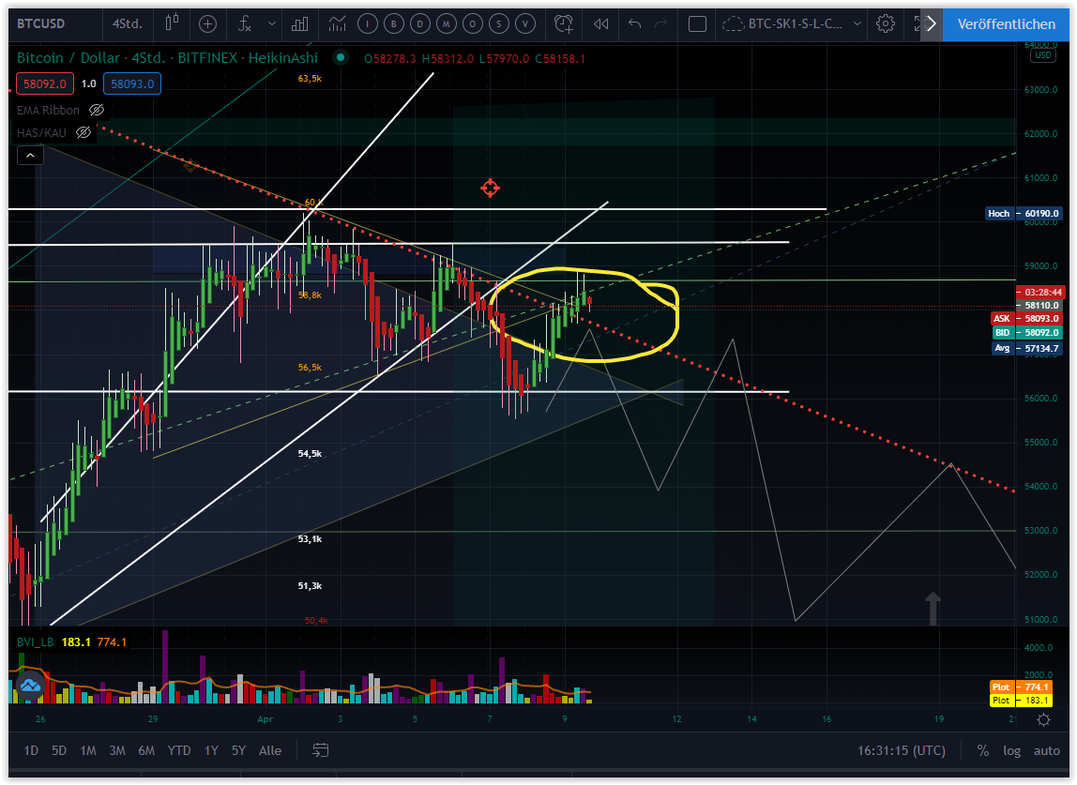
Task: Select the chart layout square icon
Action: [697, 24]
